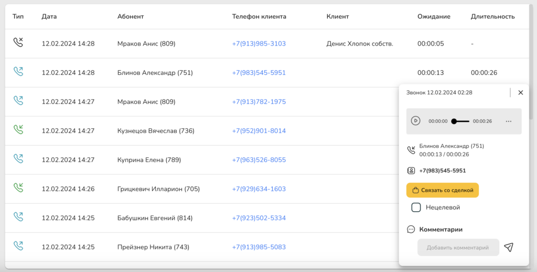Screen dimensions: 537x272
Task: Play the call recording
Action: tap(415, 121)
